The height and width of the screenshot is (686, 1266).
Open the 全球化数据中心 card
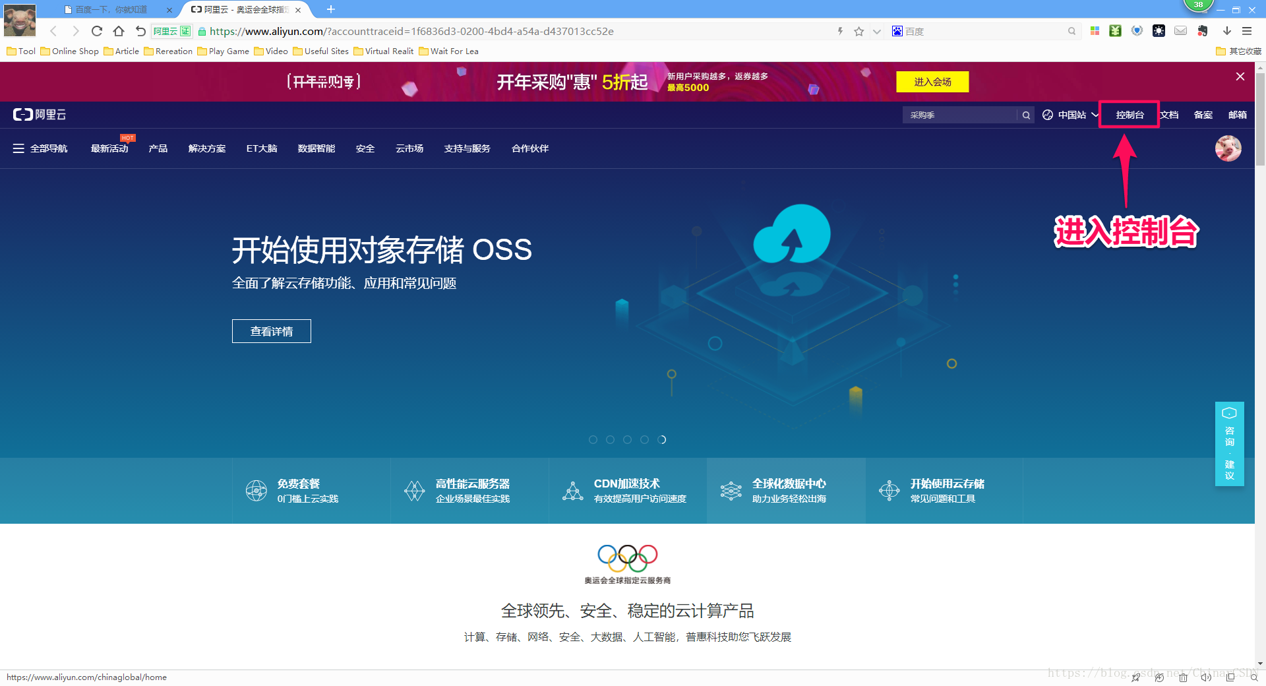(x=786, y=491)
